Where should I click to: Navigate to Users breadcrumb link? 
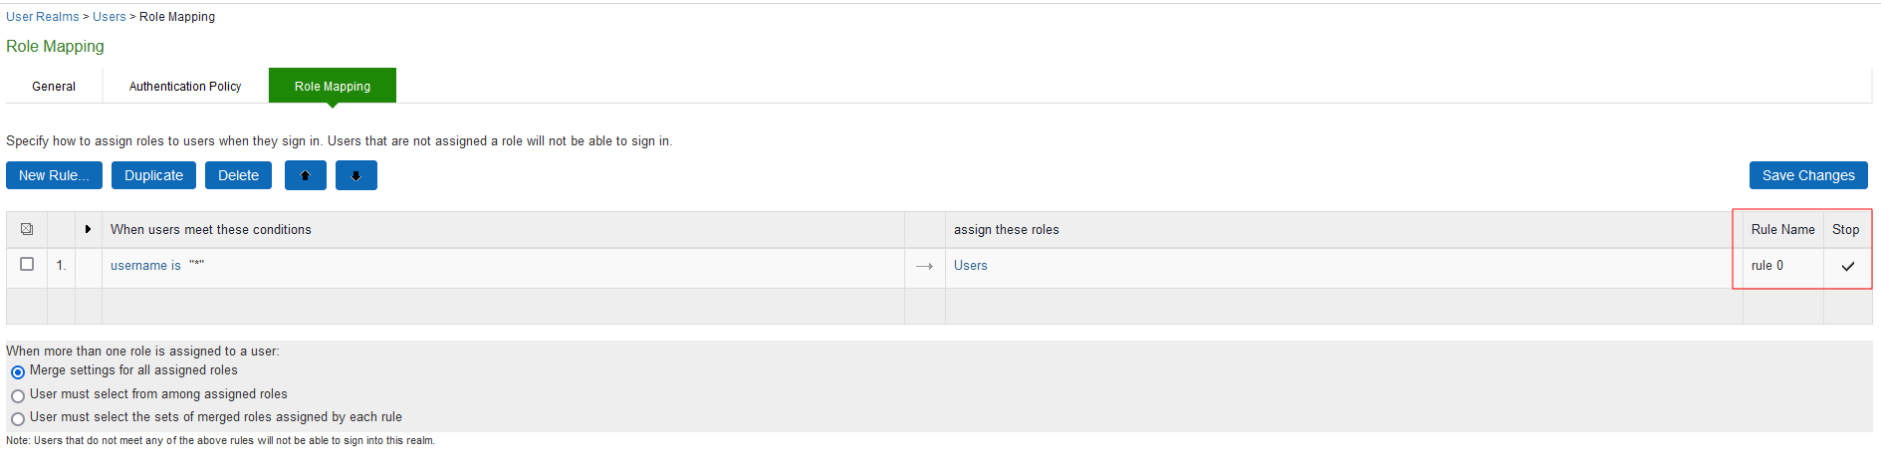point(110,17)
